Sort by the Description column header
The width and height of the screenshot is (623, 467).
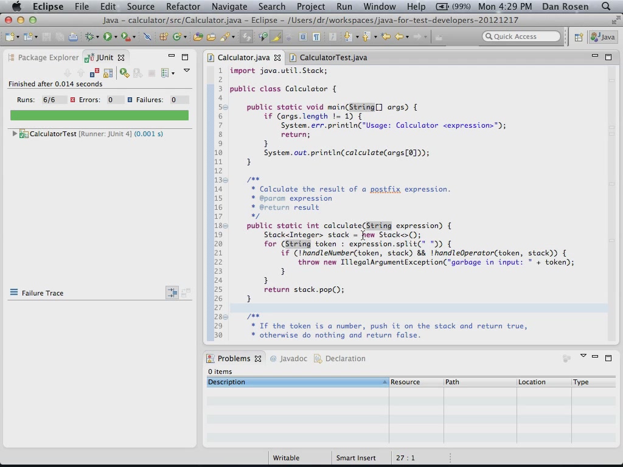coord(298,382)
